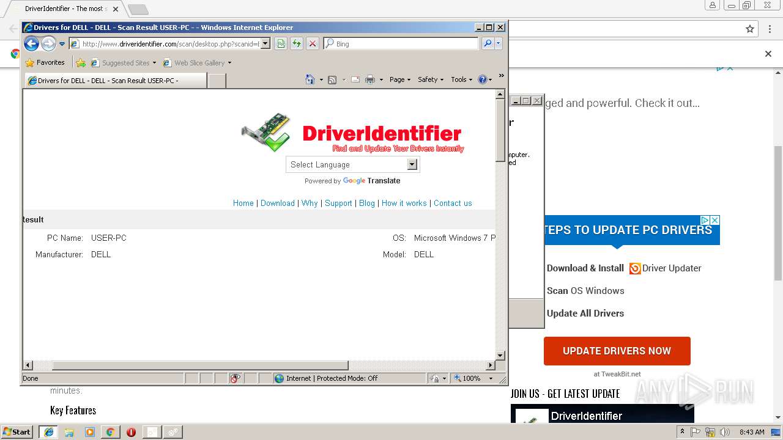Open recent pages dropdown beside Forward arrow
This screenshot has height=440, width=783.
pos(62,44)
